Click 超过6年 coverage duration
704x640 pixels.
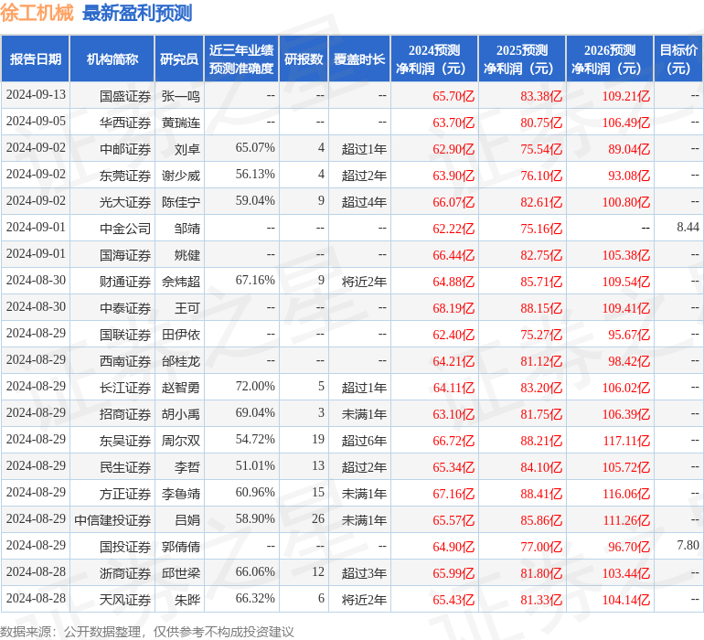(364, 441)
